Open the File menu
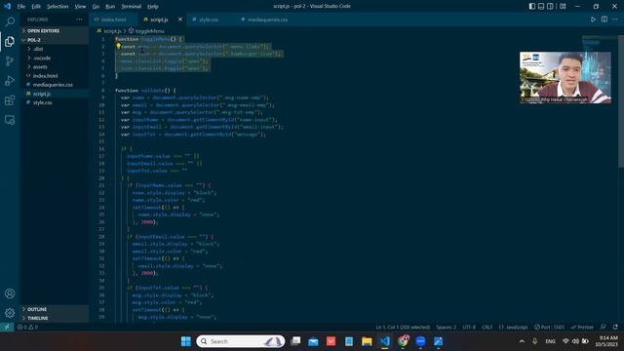 21,7
